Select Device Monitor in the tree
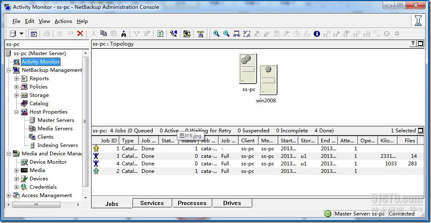 coord(48,162)
